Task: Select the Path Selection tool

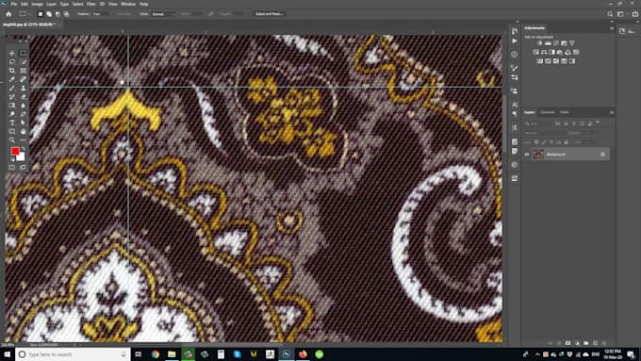Action: [x=24, y=123]
